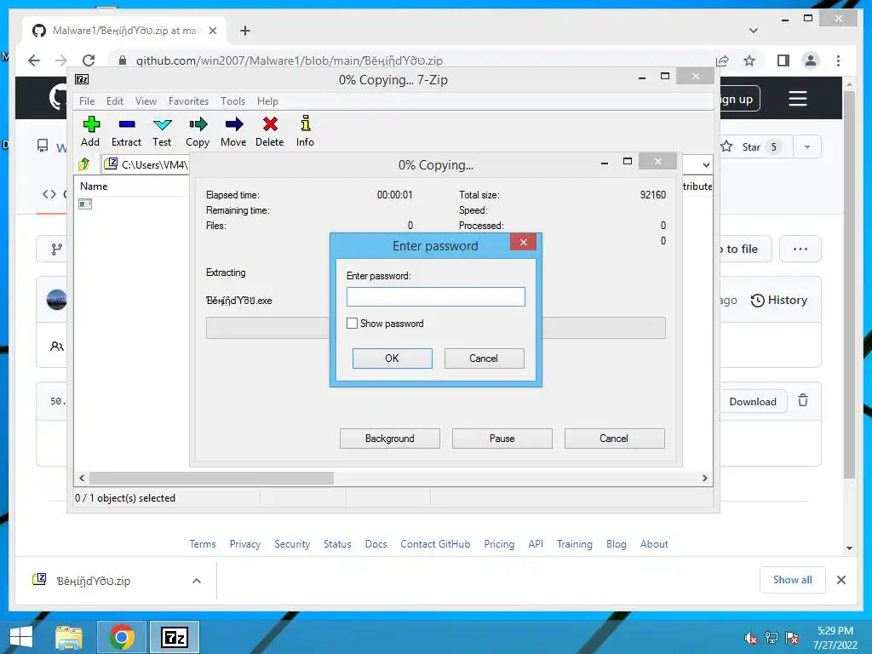
Task: Open Chrome three-dot menu
Action: click(838, 60)
